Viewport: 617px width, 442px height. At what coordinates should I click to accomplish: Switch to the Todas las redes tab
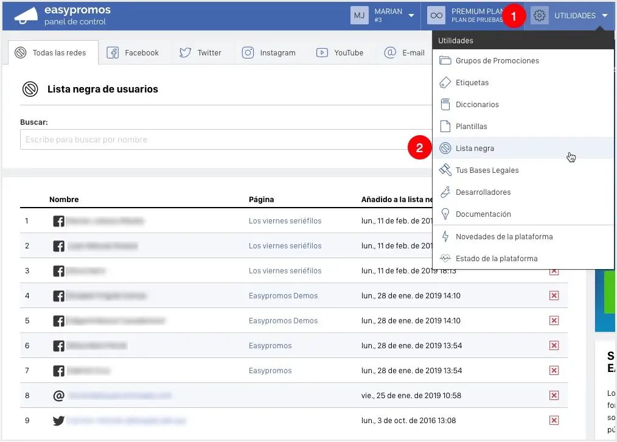pyautogui.click(x=53, y=53)
